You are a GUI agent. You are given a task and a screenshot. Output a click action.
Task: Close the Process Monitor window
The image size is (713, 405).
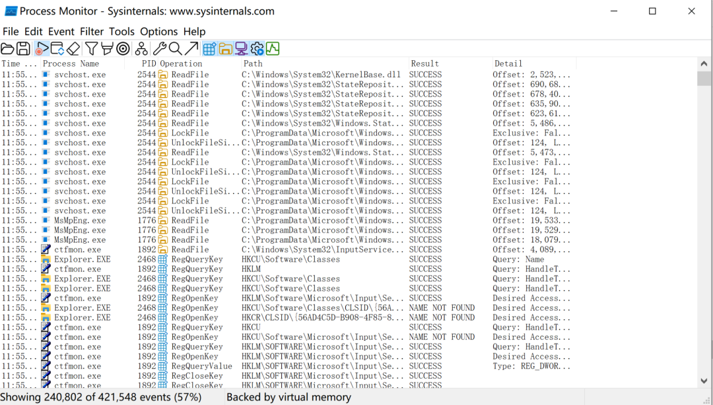(692, 11)
